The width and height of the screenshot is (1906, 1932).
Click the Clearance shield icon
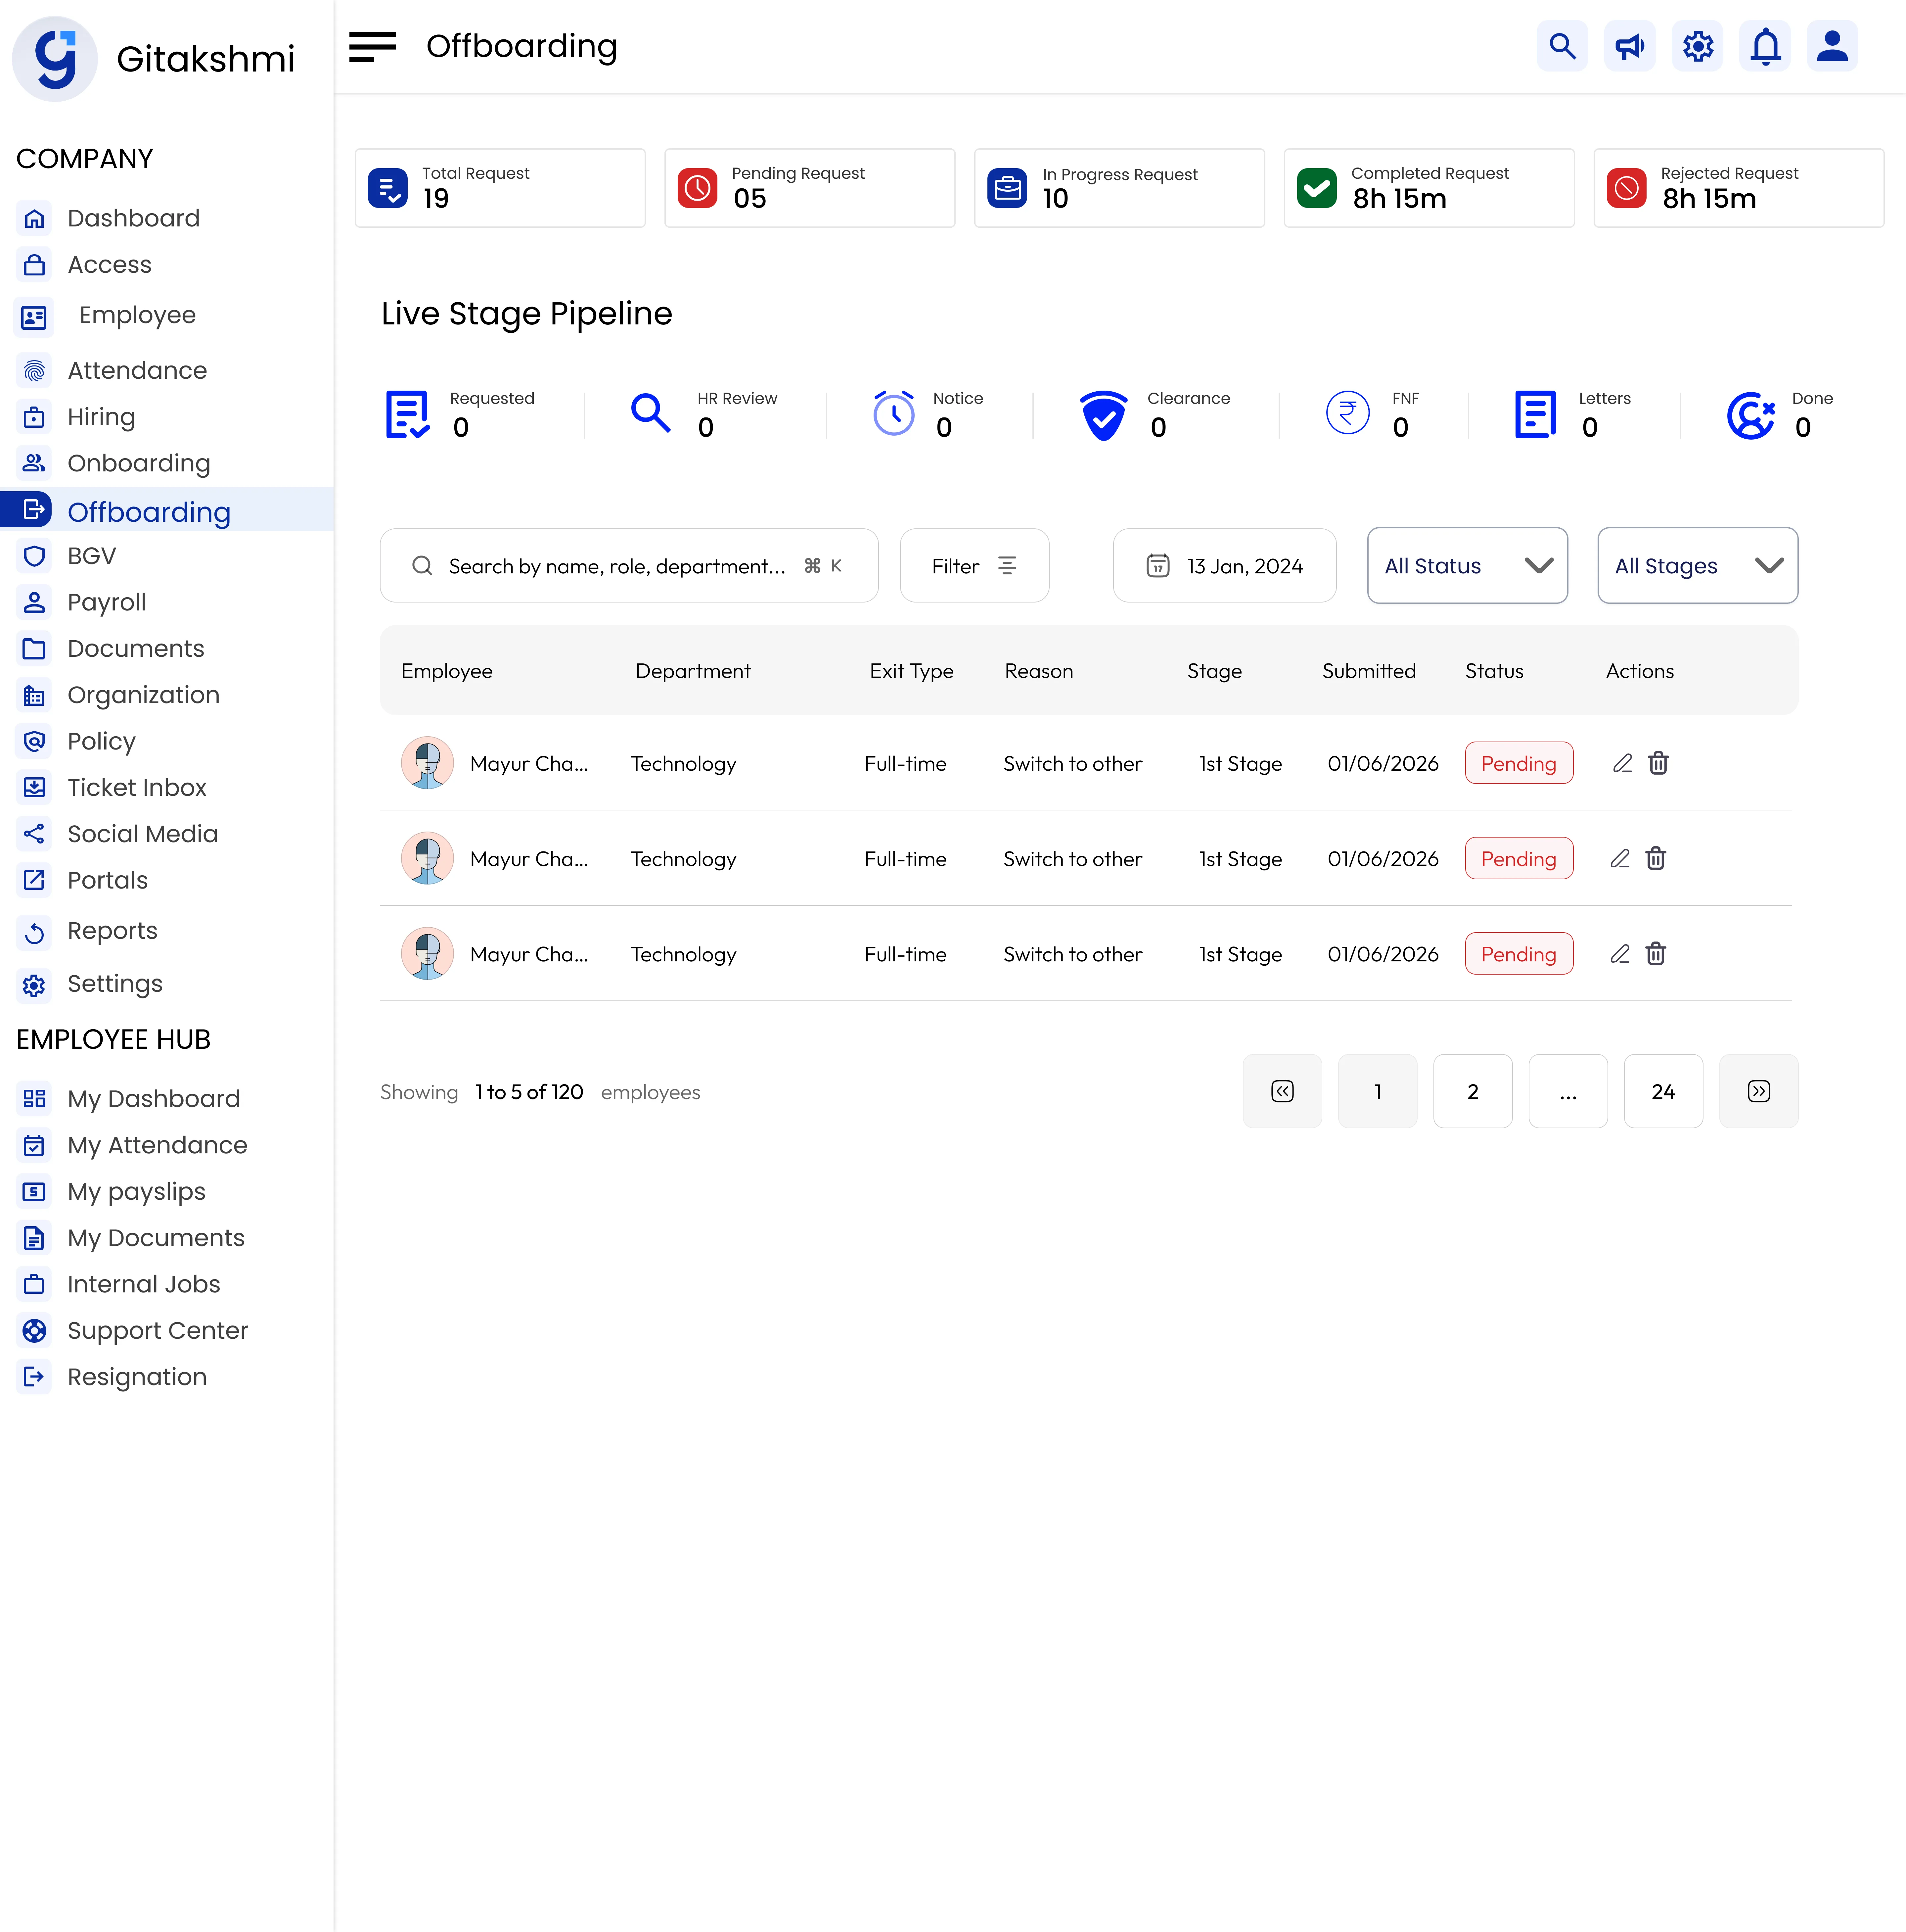tap(1104, 415)
